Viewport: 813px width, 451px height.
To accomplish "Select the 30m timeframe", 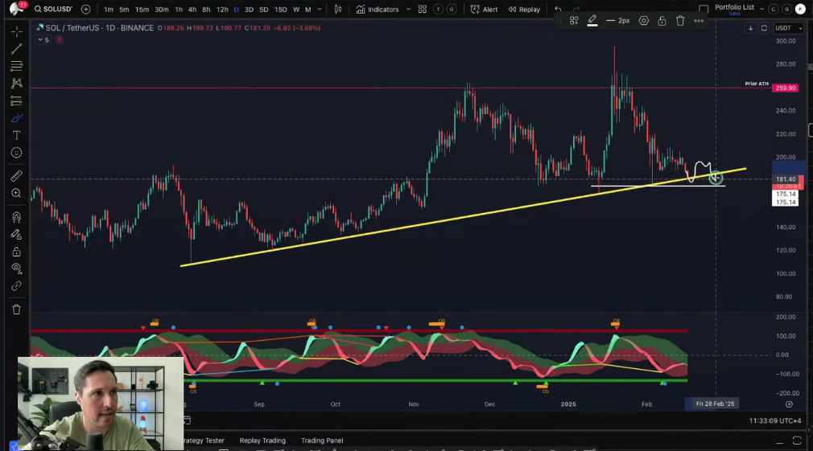I will click(x=161, y=10).
